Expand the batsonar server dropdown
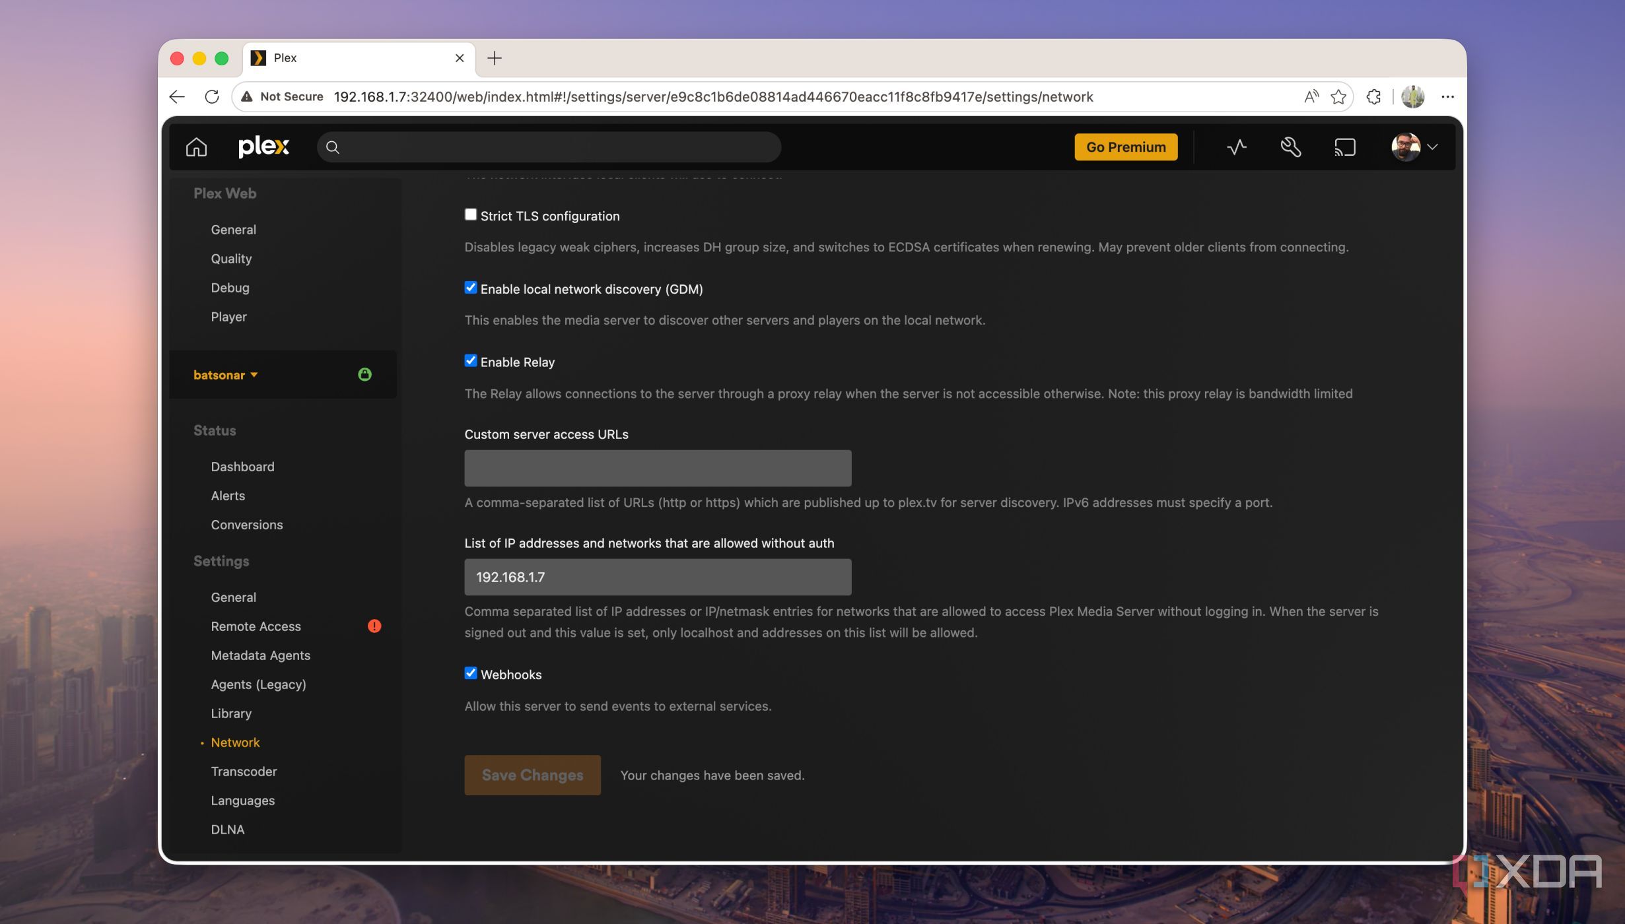Screen dimensions: 1625x924 (225, 375)
